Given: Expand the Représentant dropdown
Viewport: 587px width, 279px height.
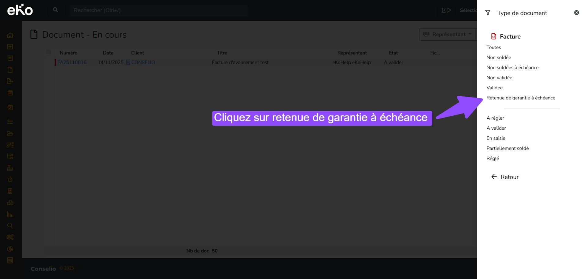Looking at the screenshot, I should coord(447,35).
